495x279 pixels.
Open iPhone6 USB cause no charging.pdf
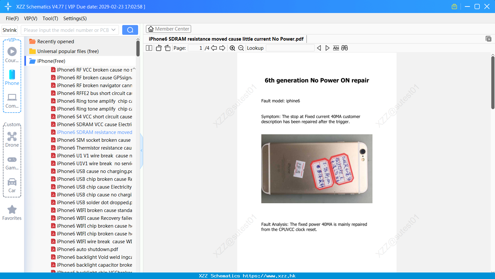point(92,171)
